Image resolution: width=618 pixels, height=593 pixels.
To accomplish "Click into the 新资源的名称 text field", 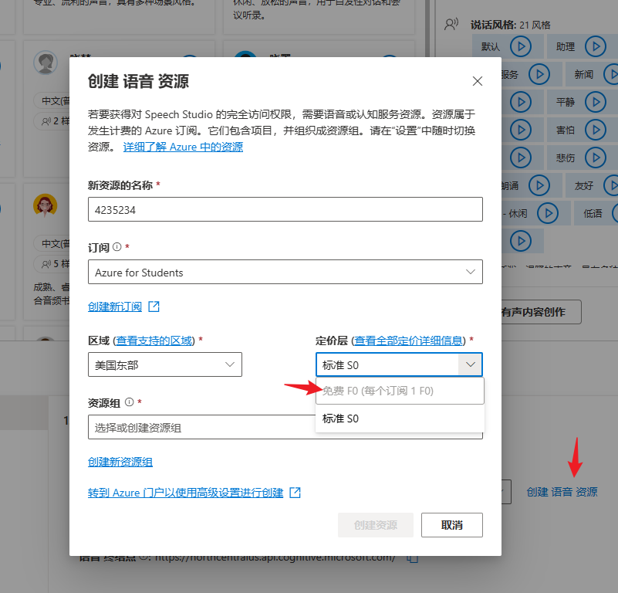I will click(285, 209).
